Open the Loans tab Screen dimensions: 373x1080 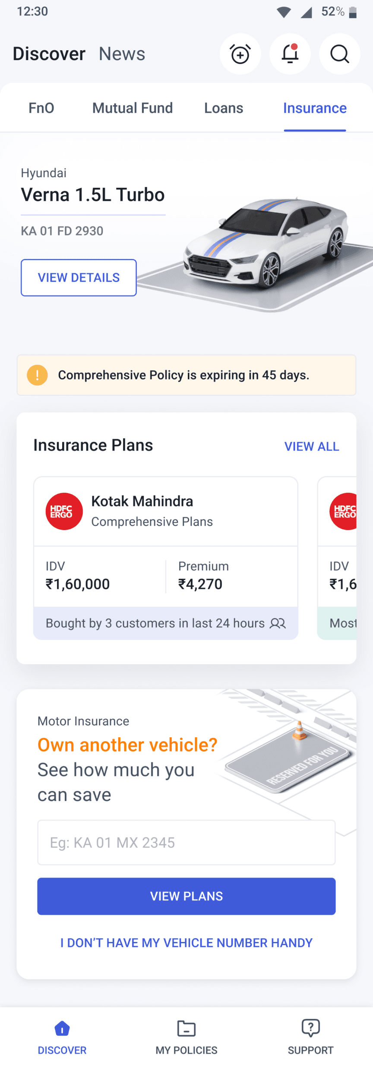[x=224, y=108]
